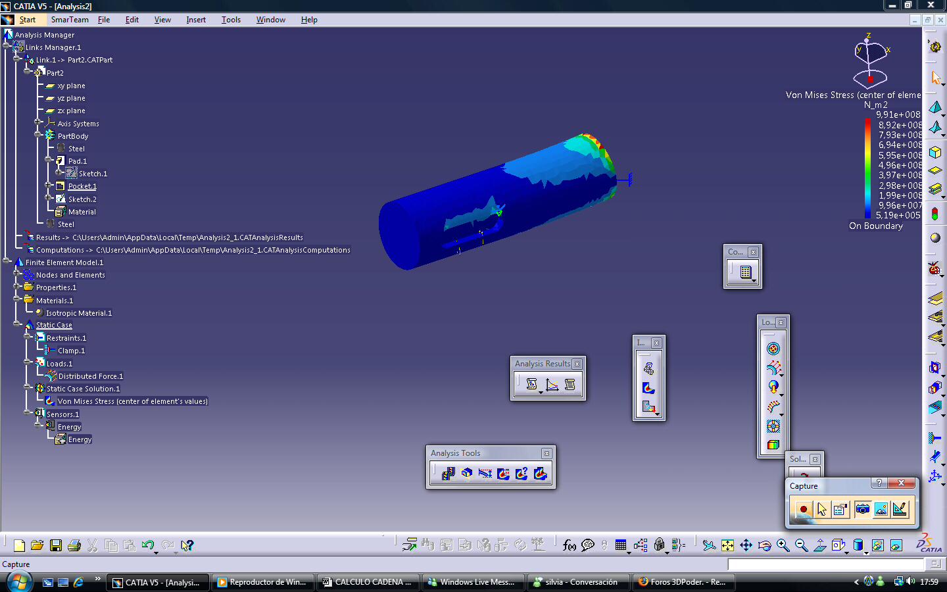
Task: Open the capture Options icon in Capture dialog
Action: [840, 509]
